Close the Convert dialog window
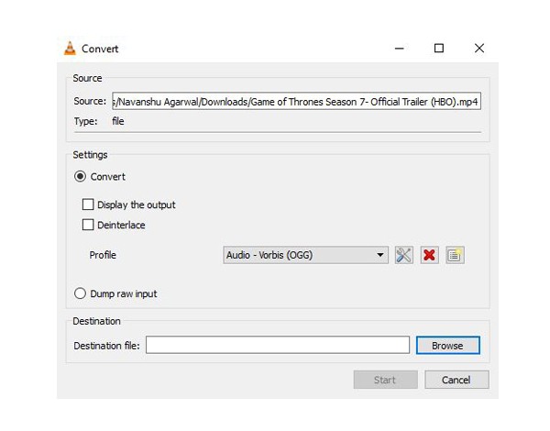 coord(478,49)
